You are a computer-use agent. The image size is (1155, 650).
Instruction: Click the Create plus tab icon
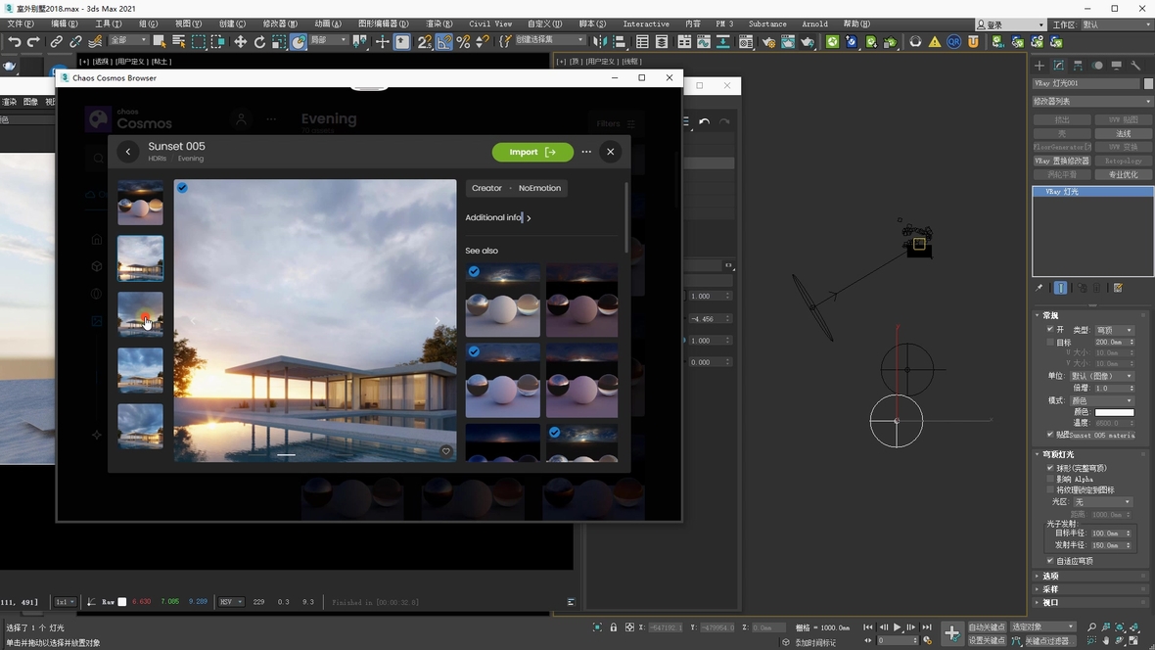pos(1039,66)
